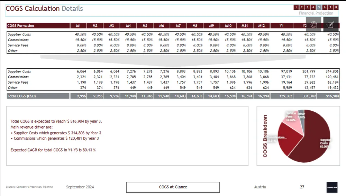
Task: Click Commissions 15.50% under M1
Action: pyautogui.click(x=81, y=40)
